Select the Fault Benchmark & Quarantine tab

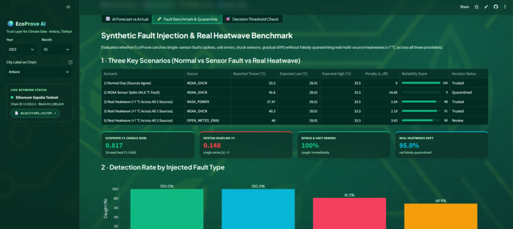pos(187,19)
